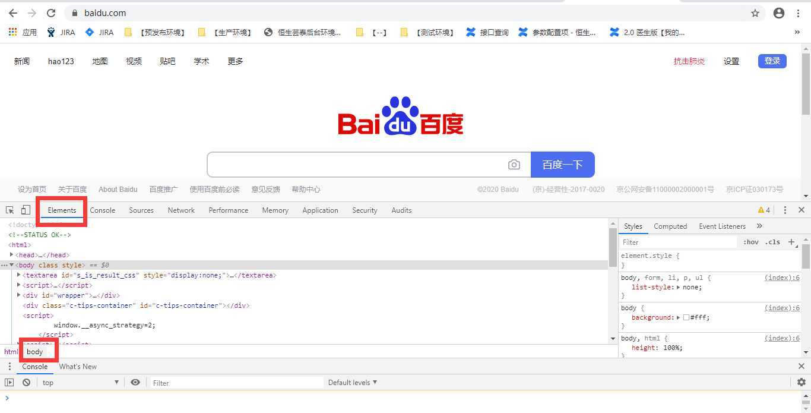The image size is (811, 413).
Task: Activate the inspect element picker
Action: point(10,210)
